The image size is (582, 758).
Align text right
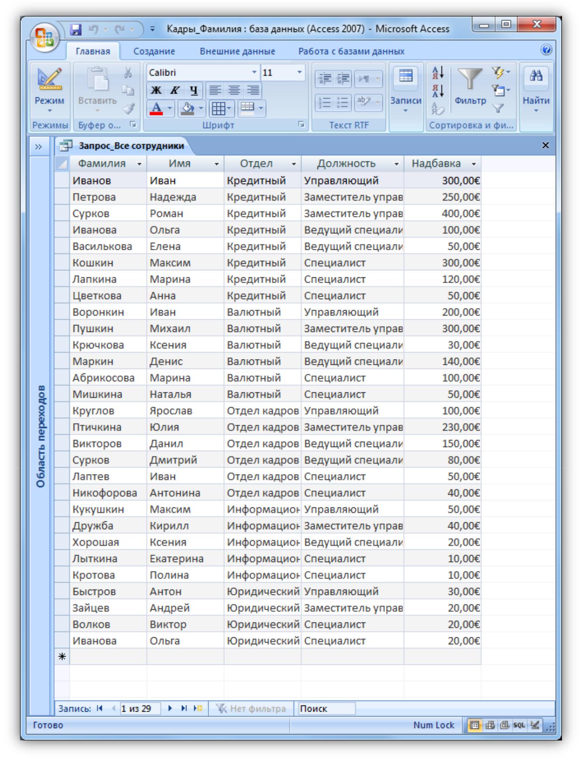click(x=253, y=91)
